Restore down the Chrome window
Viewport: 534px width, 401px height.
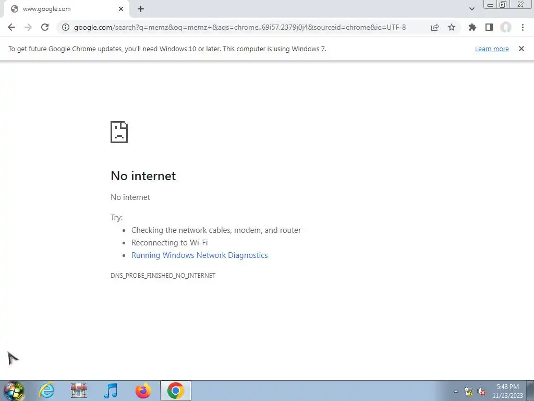click(x=503, y=5)
